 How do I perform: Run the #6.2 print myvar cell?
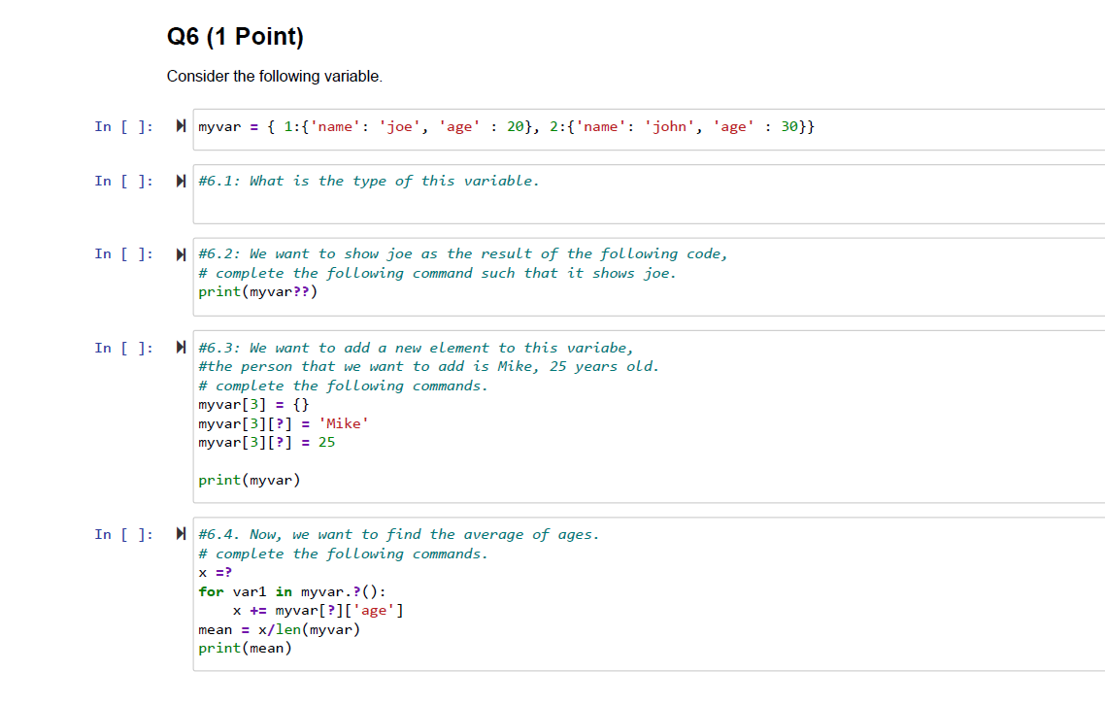(x=181, y=252)
